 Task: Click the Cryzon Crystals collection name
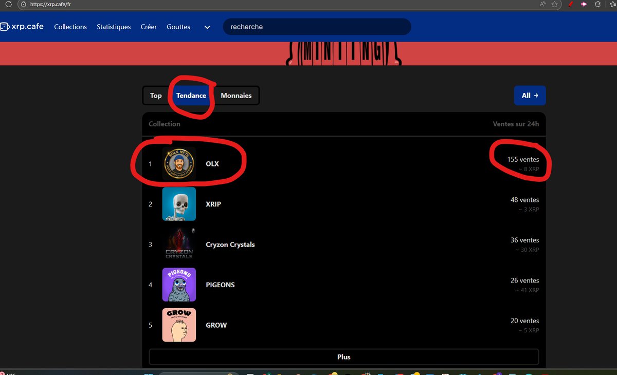pos(230,245)
